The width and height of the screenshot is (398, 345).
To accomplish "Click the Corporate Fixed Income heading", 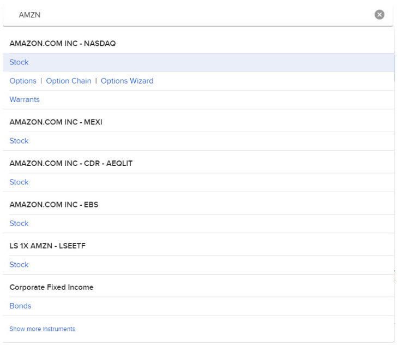I will 52,287.
